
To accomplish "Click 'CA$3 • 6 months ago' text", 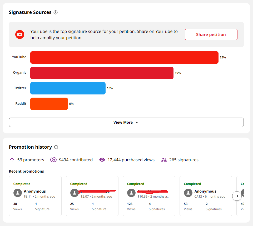I will [x=210, y=197].
